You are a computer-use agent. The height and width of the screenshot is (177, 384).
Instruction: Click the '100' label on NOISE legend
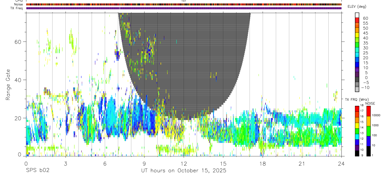(x=374, y=135)
